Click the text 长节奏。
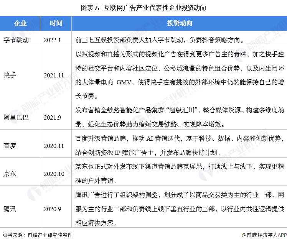Screen dimensions: 287x243 click(87, 96)
